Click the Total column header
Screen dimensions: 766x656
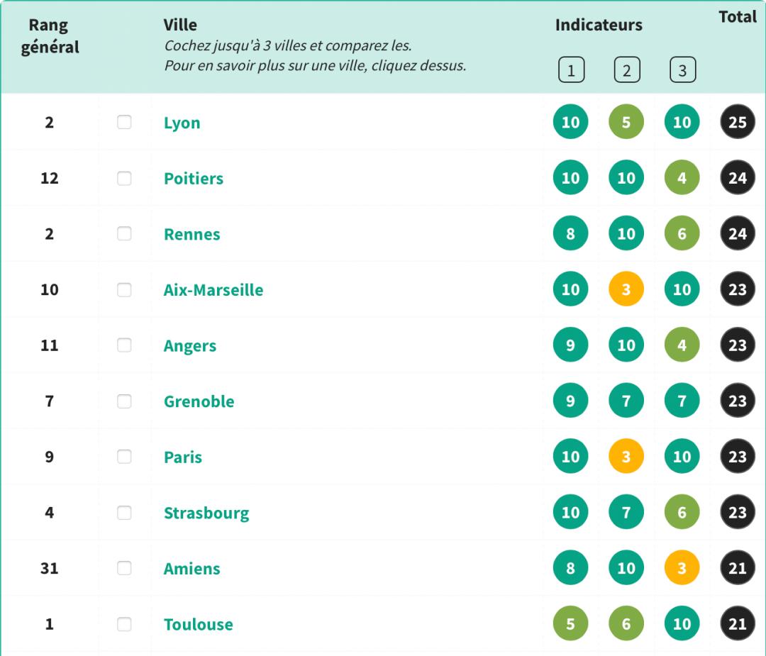[x=738, y=17]
